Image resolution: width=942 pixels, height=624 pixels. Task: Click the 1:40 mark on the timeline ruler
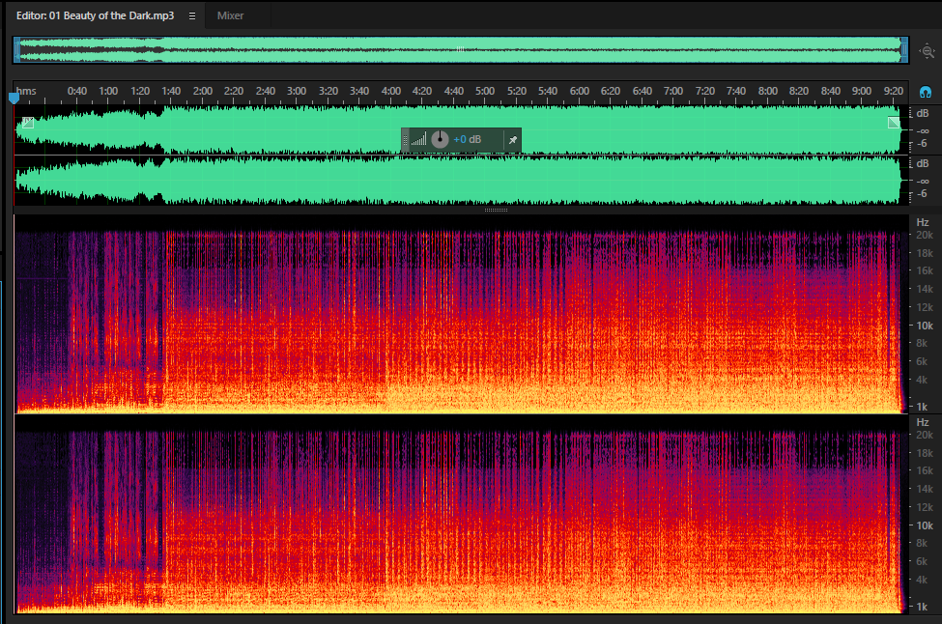(171, 92)
